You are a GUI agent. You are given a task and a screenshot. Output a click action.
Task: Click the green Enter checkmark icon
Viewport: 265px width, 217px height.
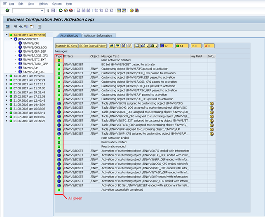pyautogui.click(x=8, y=10)
